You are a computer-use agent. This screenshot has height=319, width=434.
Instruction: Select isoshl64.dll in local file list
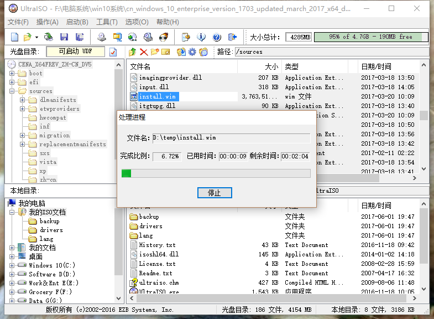159,254
